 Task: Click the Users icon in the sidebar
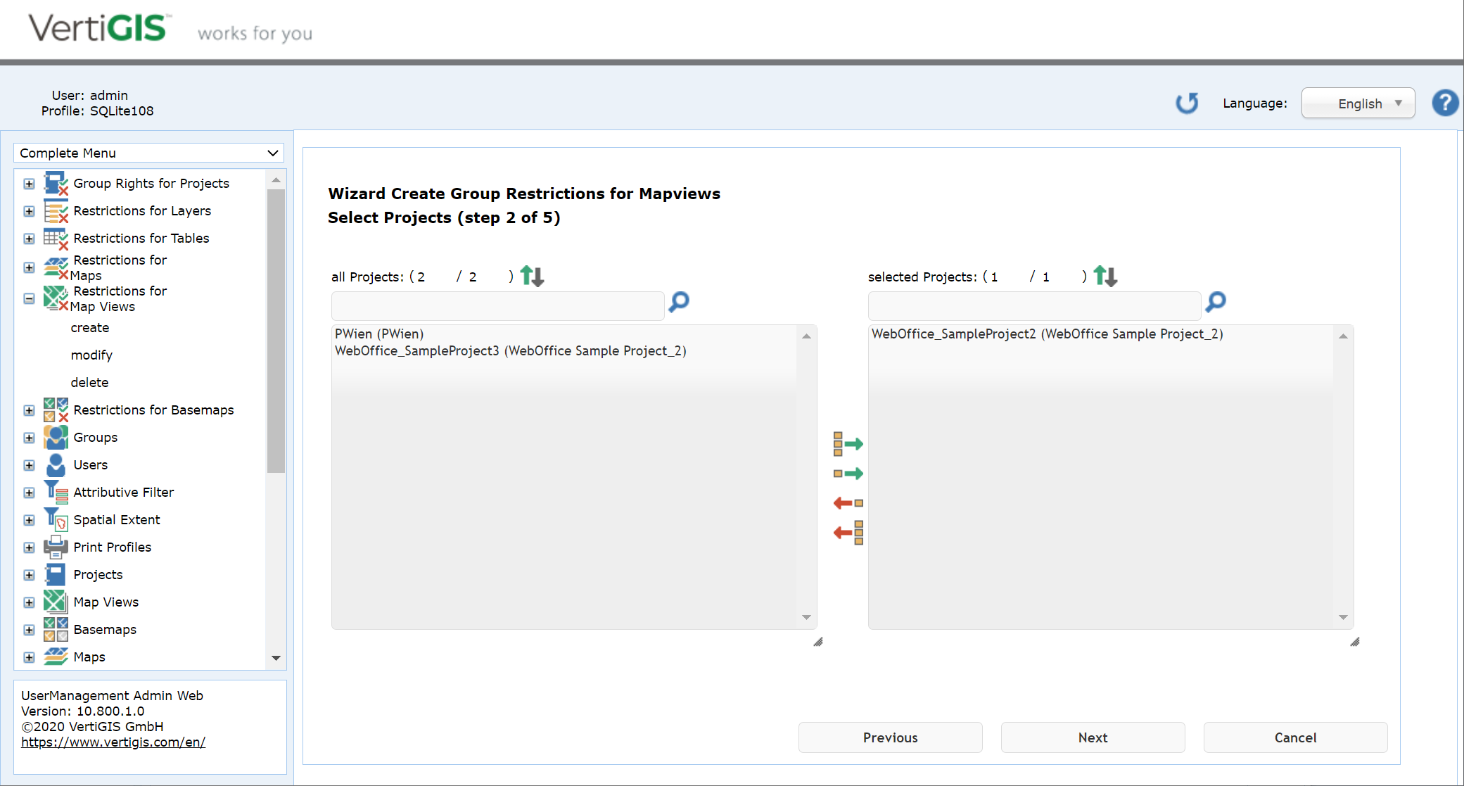click(x=56, y=464)
